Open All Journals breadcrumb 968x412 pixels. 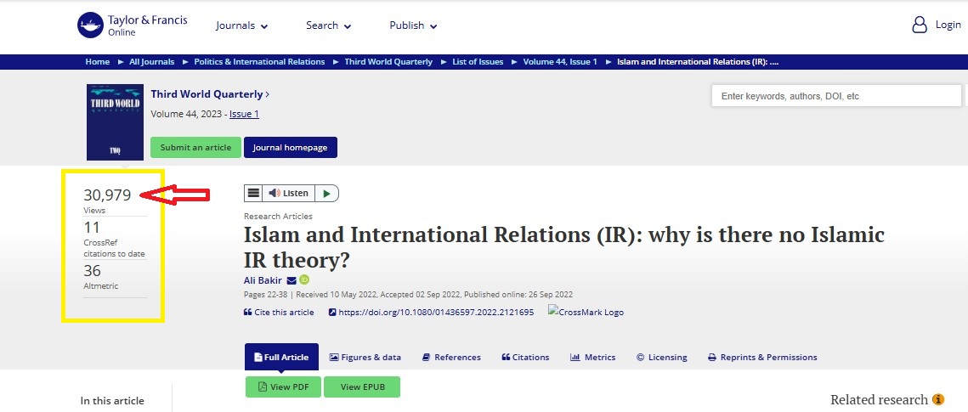(x=152, y=62)
